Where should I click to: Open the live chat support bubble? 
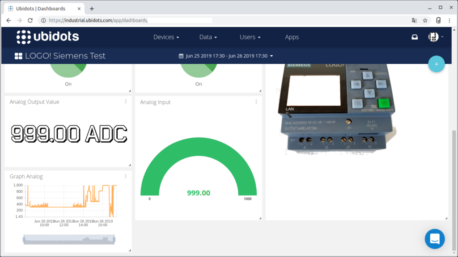click(x=435, y=239)
